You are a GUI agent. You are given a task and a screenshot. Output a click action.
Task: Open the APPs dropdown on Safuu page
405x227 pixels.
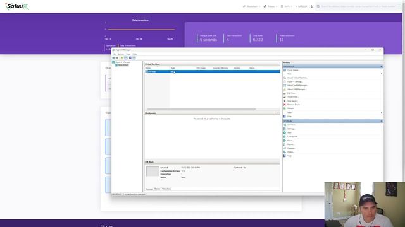[x=287, y=6]
